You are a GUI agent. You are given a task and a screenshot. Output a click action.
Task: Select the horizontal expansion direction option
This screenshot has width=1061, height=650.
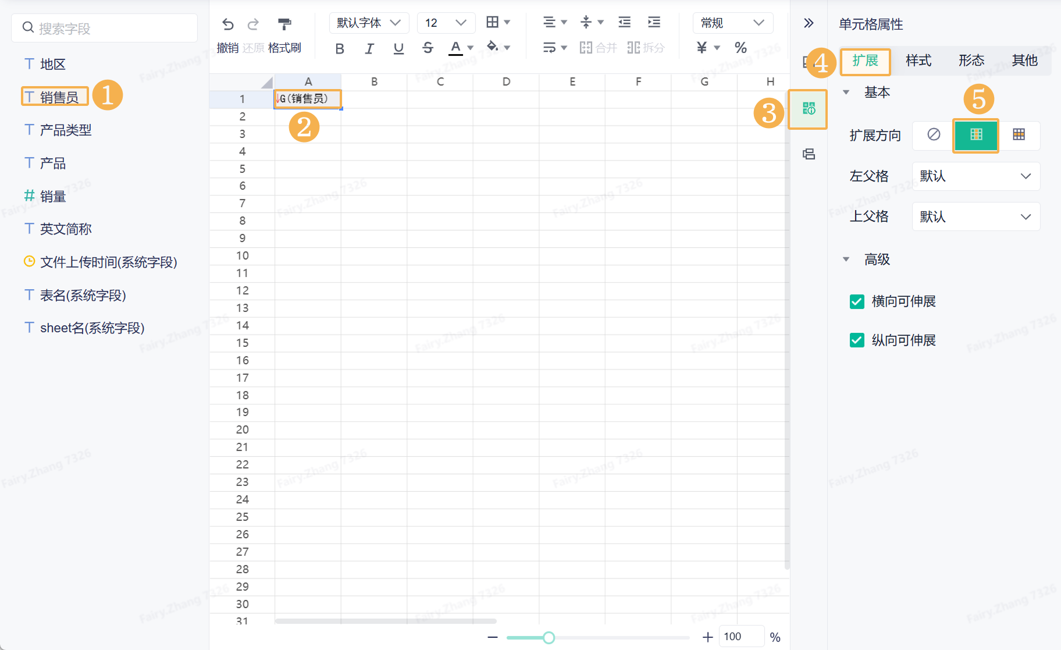(1019, 135)
